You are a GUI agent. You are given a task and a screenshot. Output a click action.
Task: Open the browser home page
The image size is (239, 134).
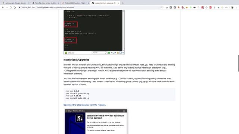click(x=15, y=7)
